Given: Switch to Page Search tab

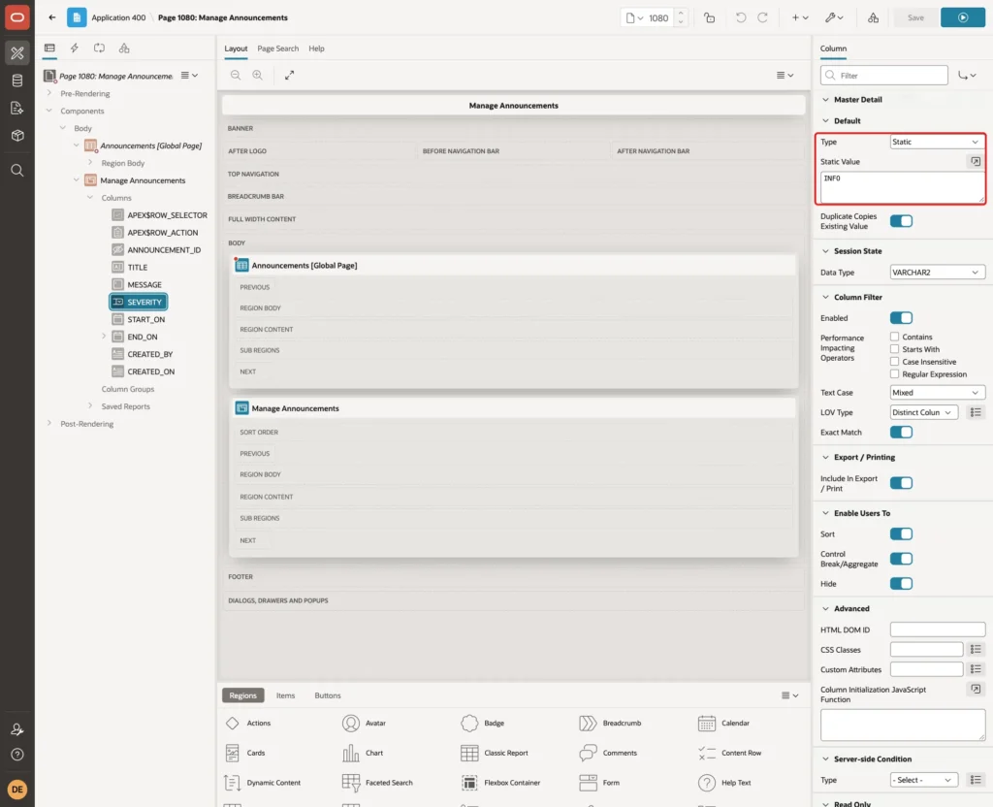Looking at the screenshot, I should tap(277, 48).
